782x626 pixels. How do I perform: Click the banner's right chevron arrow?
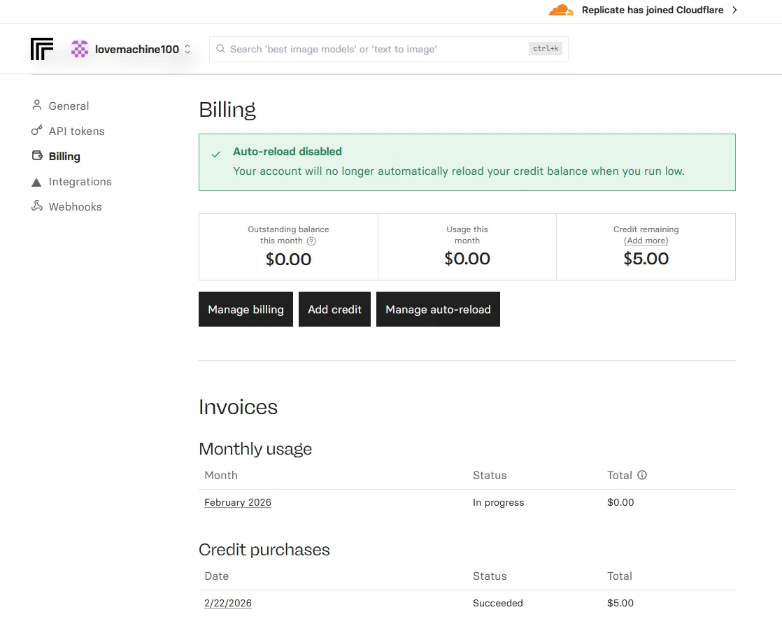point(734,10)
